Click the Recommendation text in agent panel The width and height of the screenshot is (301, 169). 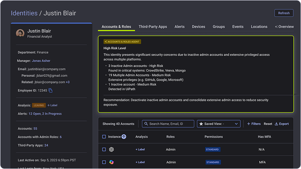click(186, 102)
